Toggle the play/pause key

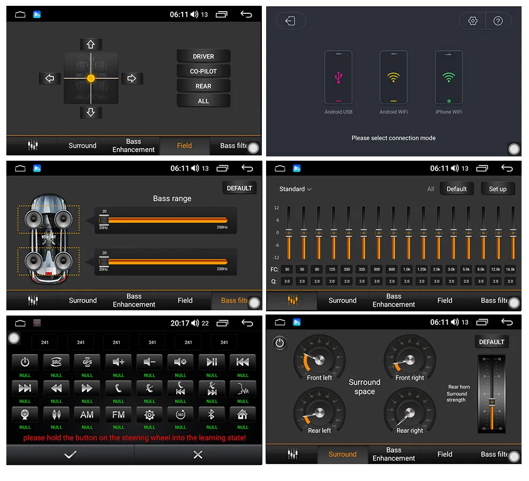tap(212, 362)
